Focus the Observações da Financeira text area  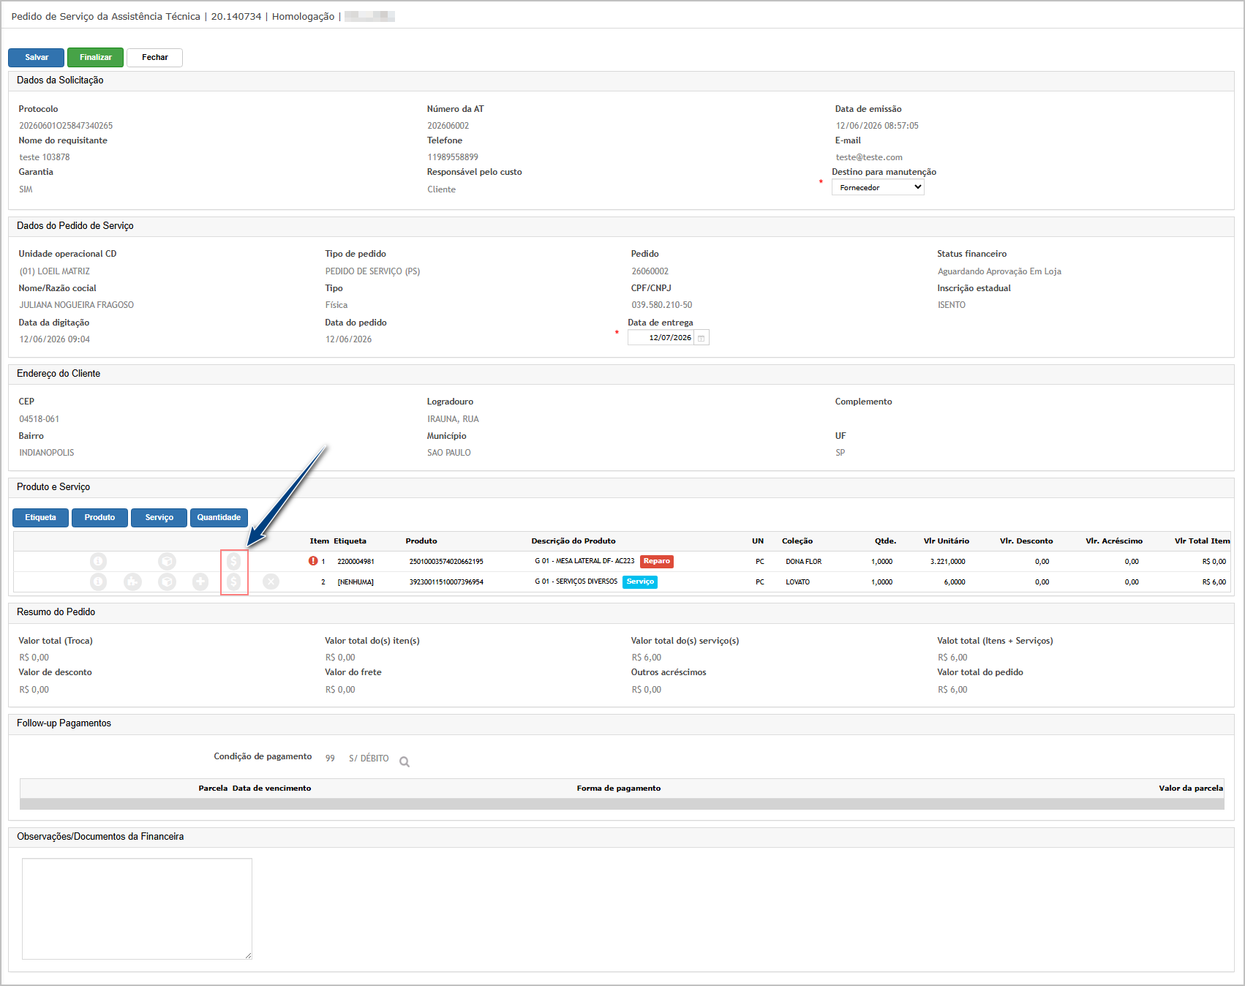click(137, 908)
